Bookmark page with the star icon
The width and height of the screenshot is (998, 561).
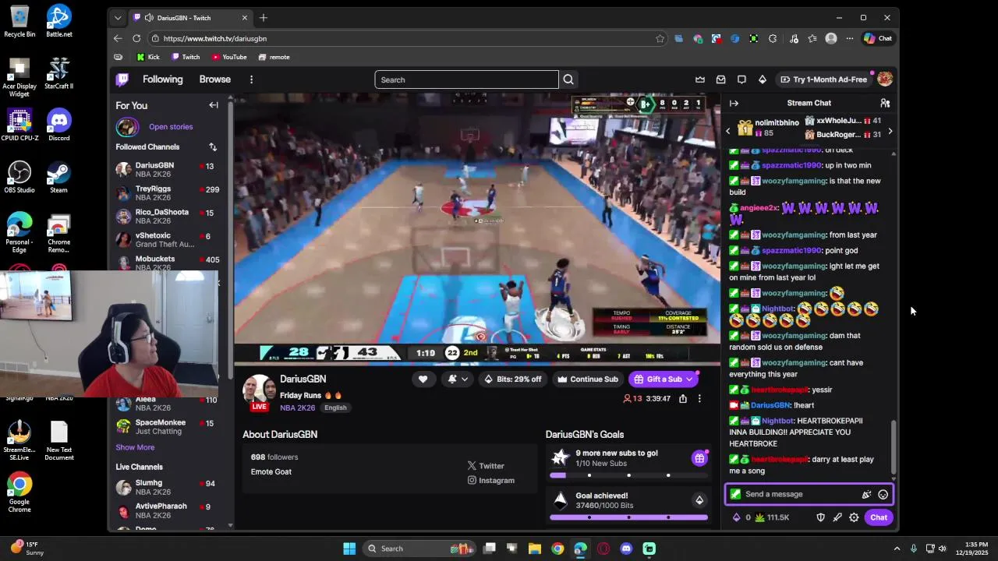pyautogui.click(x=660, y=38)
